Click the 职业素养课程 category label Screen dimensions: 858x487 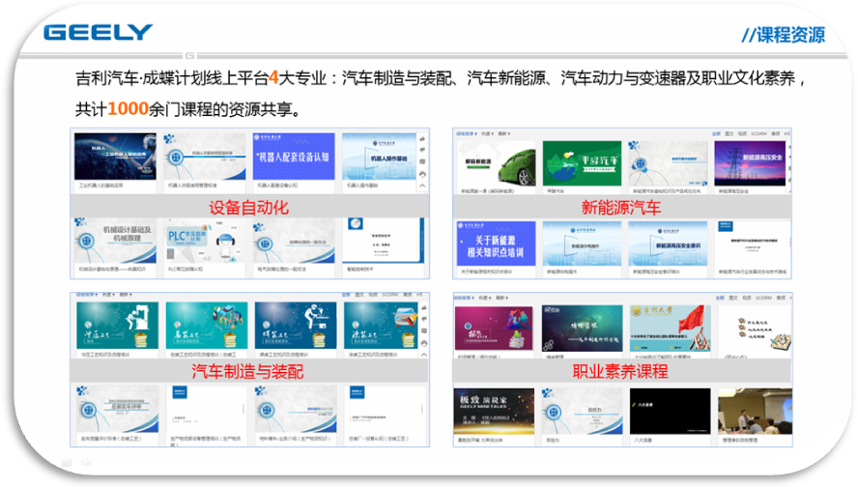[x=620, y=372]
